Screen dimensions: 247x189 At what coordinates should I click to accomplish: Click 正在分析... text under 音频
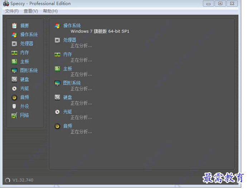(81, 132)
